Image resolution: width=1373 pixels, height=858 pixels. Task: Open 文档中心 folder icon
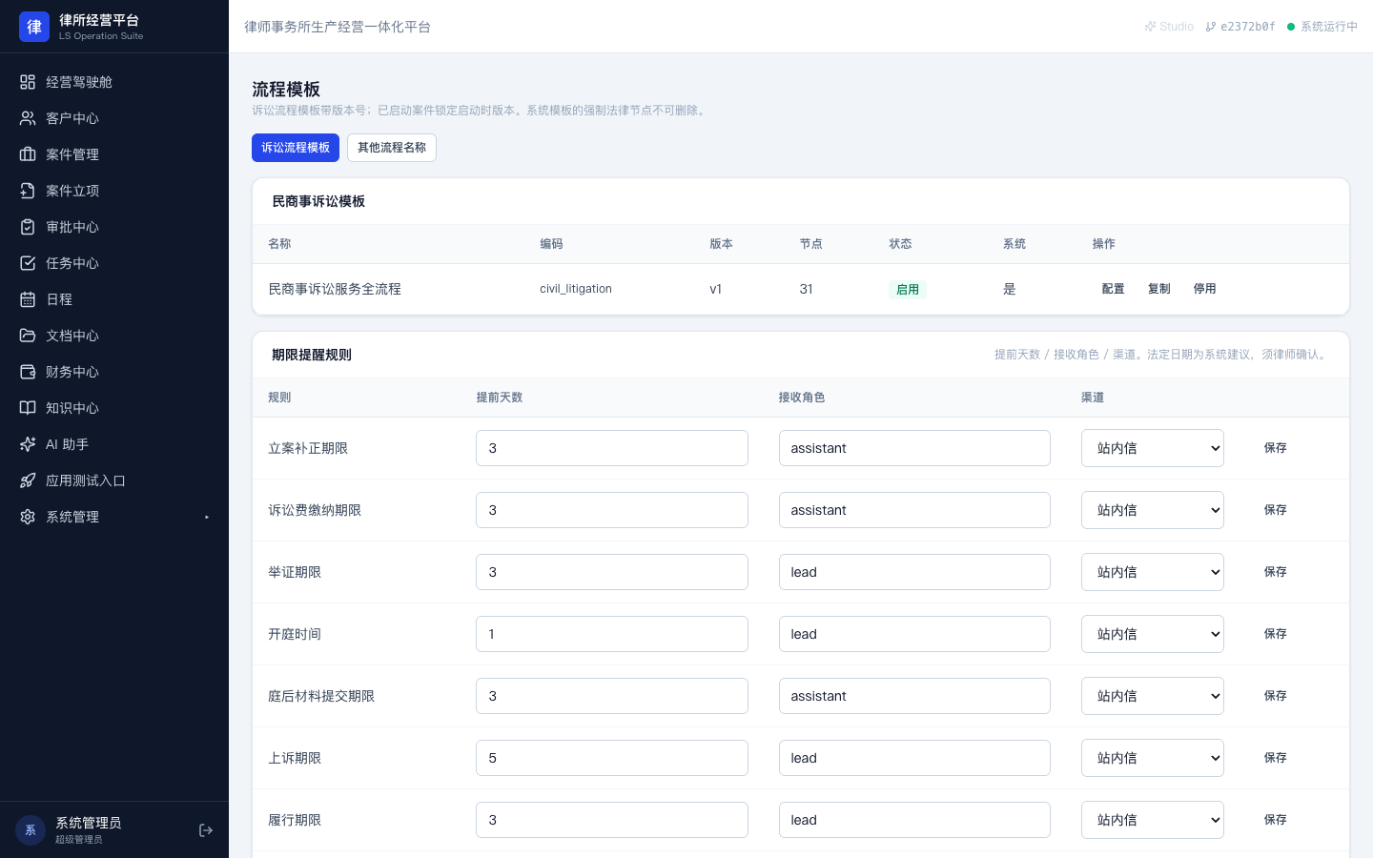tap(28, 336)
